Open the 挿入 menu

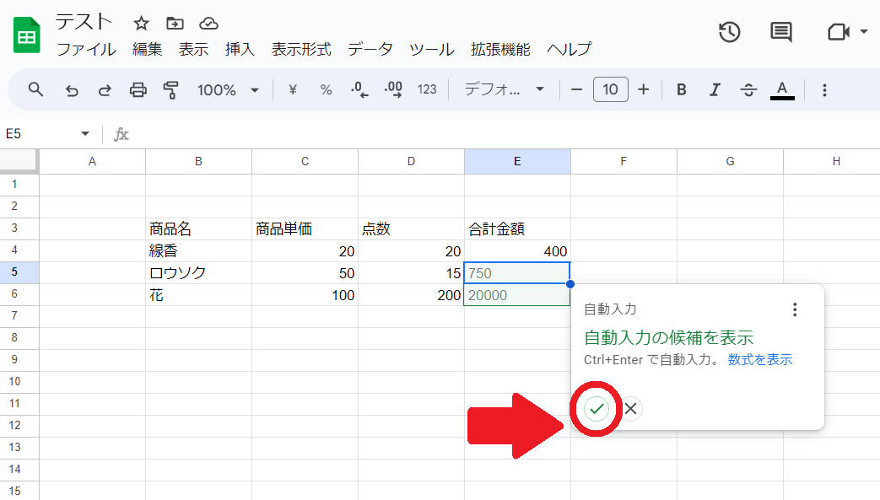[240, 49]
